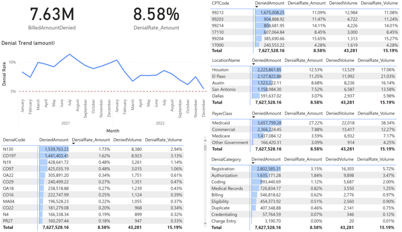Select CPT code 99213 row

(x=305, y=13)
